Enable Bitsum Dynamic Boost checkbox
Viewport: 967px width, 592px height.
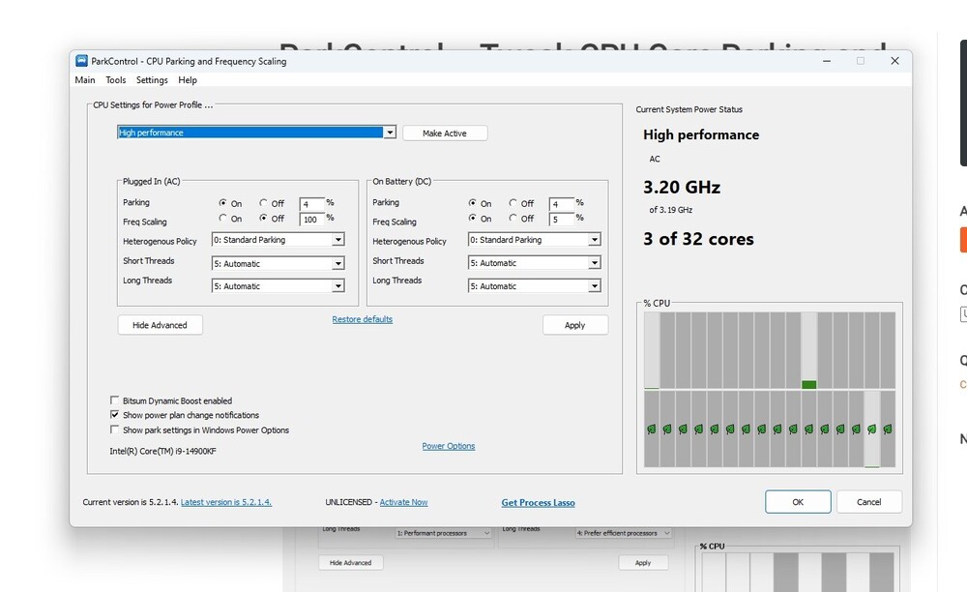coord(115,400)
